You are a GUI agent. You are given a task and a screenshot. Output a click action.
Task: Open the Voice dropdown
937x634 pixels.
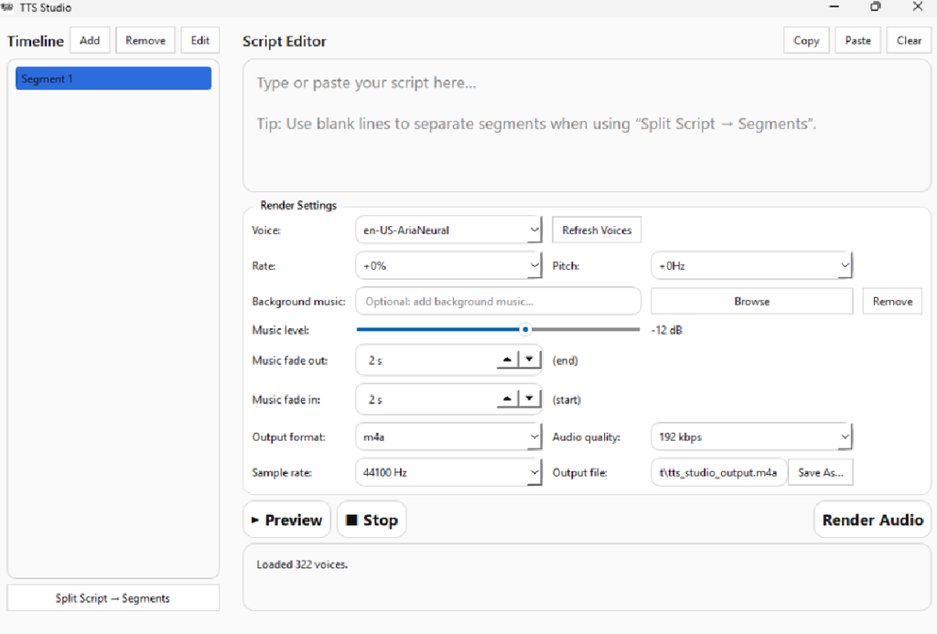click(x=534, y=231)
